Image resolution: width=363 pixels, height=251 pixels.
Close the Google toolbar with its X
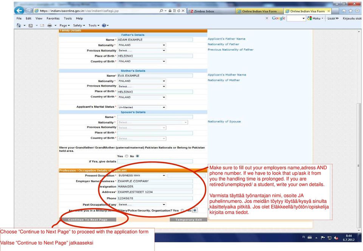[267, 18]
